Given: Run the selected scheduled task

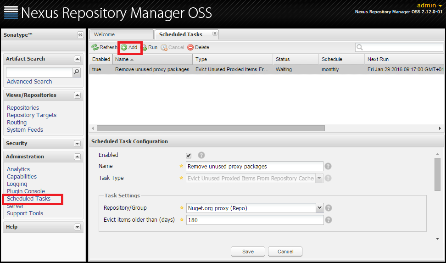Looking at the screenshot, I should click(149, 48).
